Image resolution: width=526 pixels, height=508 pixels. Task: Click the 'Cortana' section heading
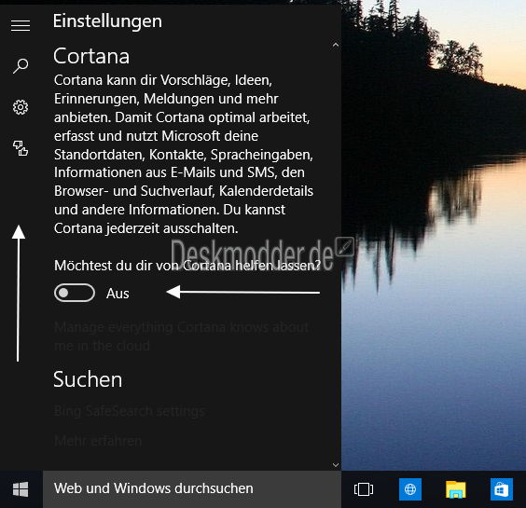91,56
